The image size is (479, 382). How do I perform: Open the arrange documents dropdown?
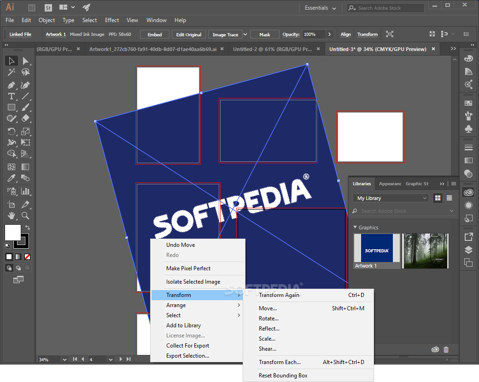(67, 7)
